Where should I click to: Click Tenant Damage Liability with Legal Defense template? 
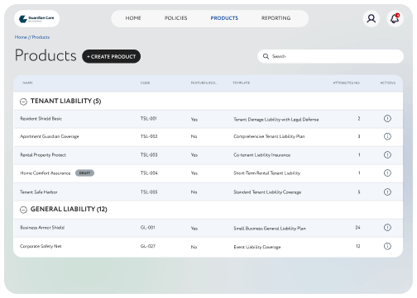276,120
